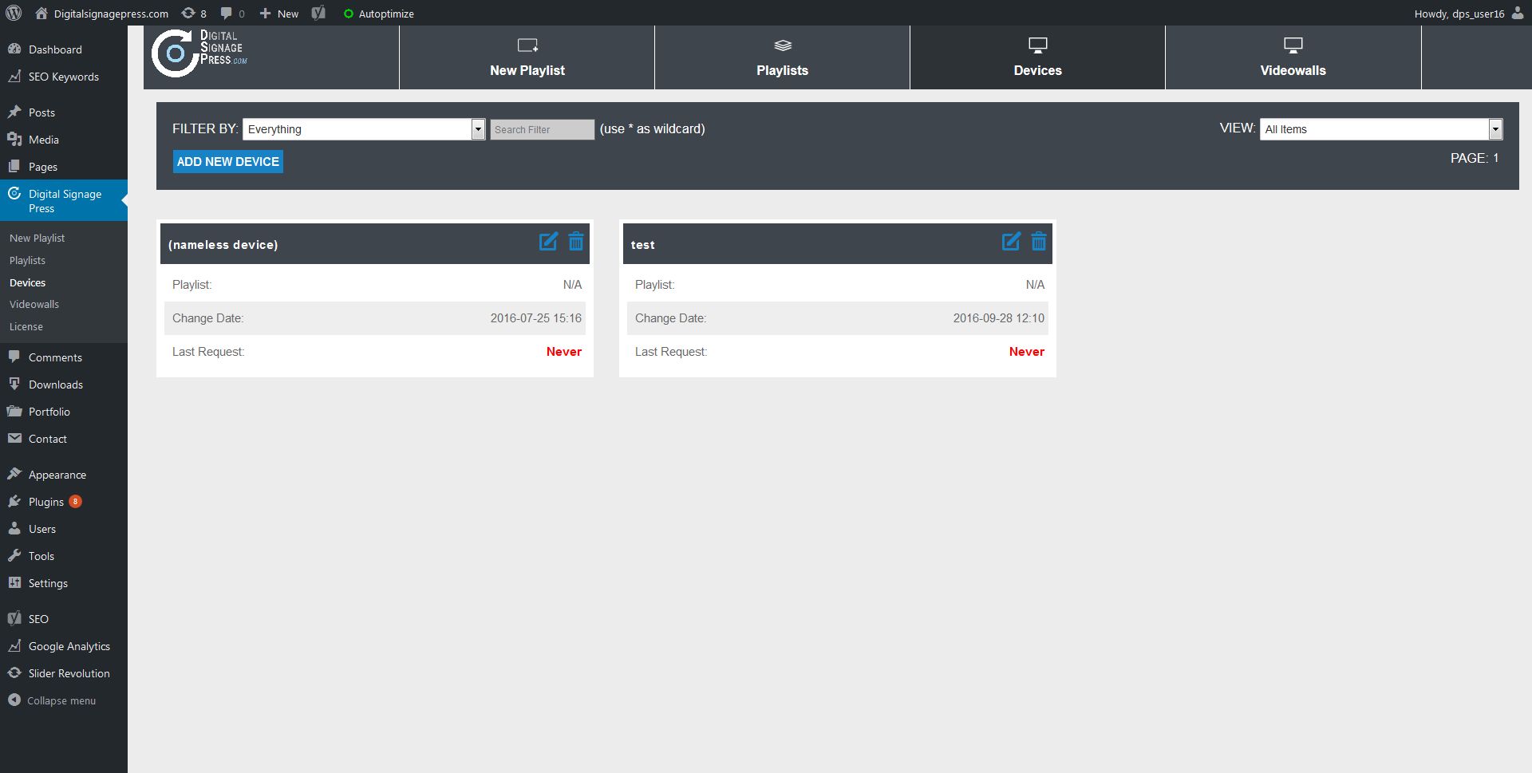Click the (nameless device) title text
This screenshot has height=773, width=1532.
click(x=223, y=245)
